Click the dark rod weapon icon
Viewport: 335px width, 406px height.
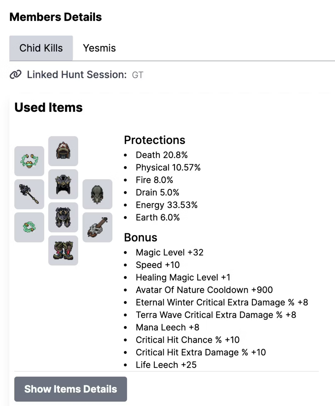click(x=29, y=194)
